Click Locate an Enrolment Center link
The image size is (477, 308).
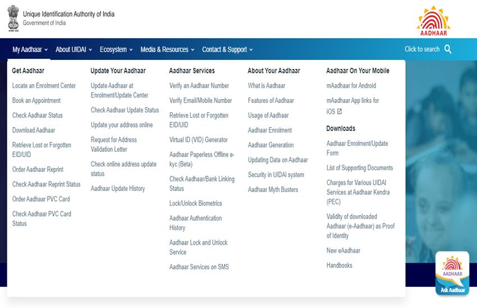pos(44,86)
